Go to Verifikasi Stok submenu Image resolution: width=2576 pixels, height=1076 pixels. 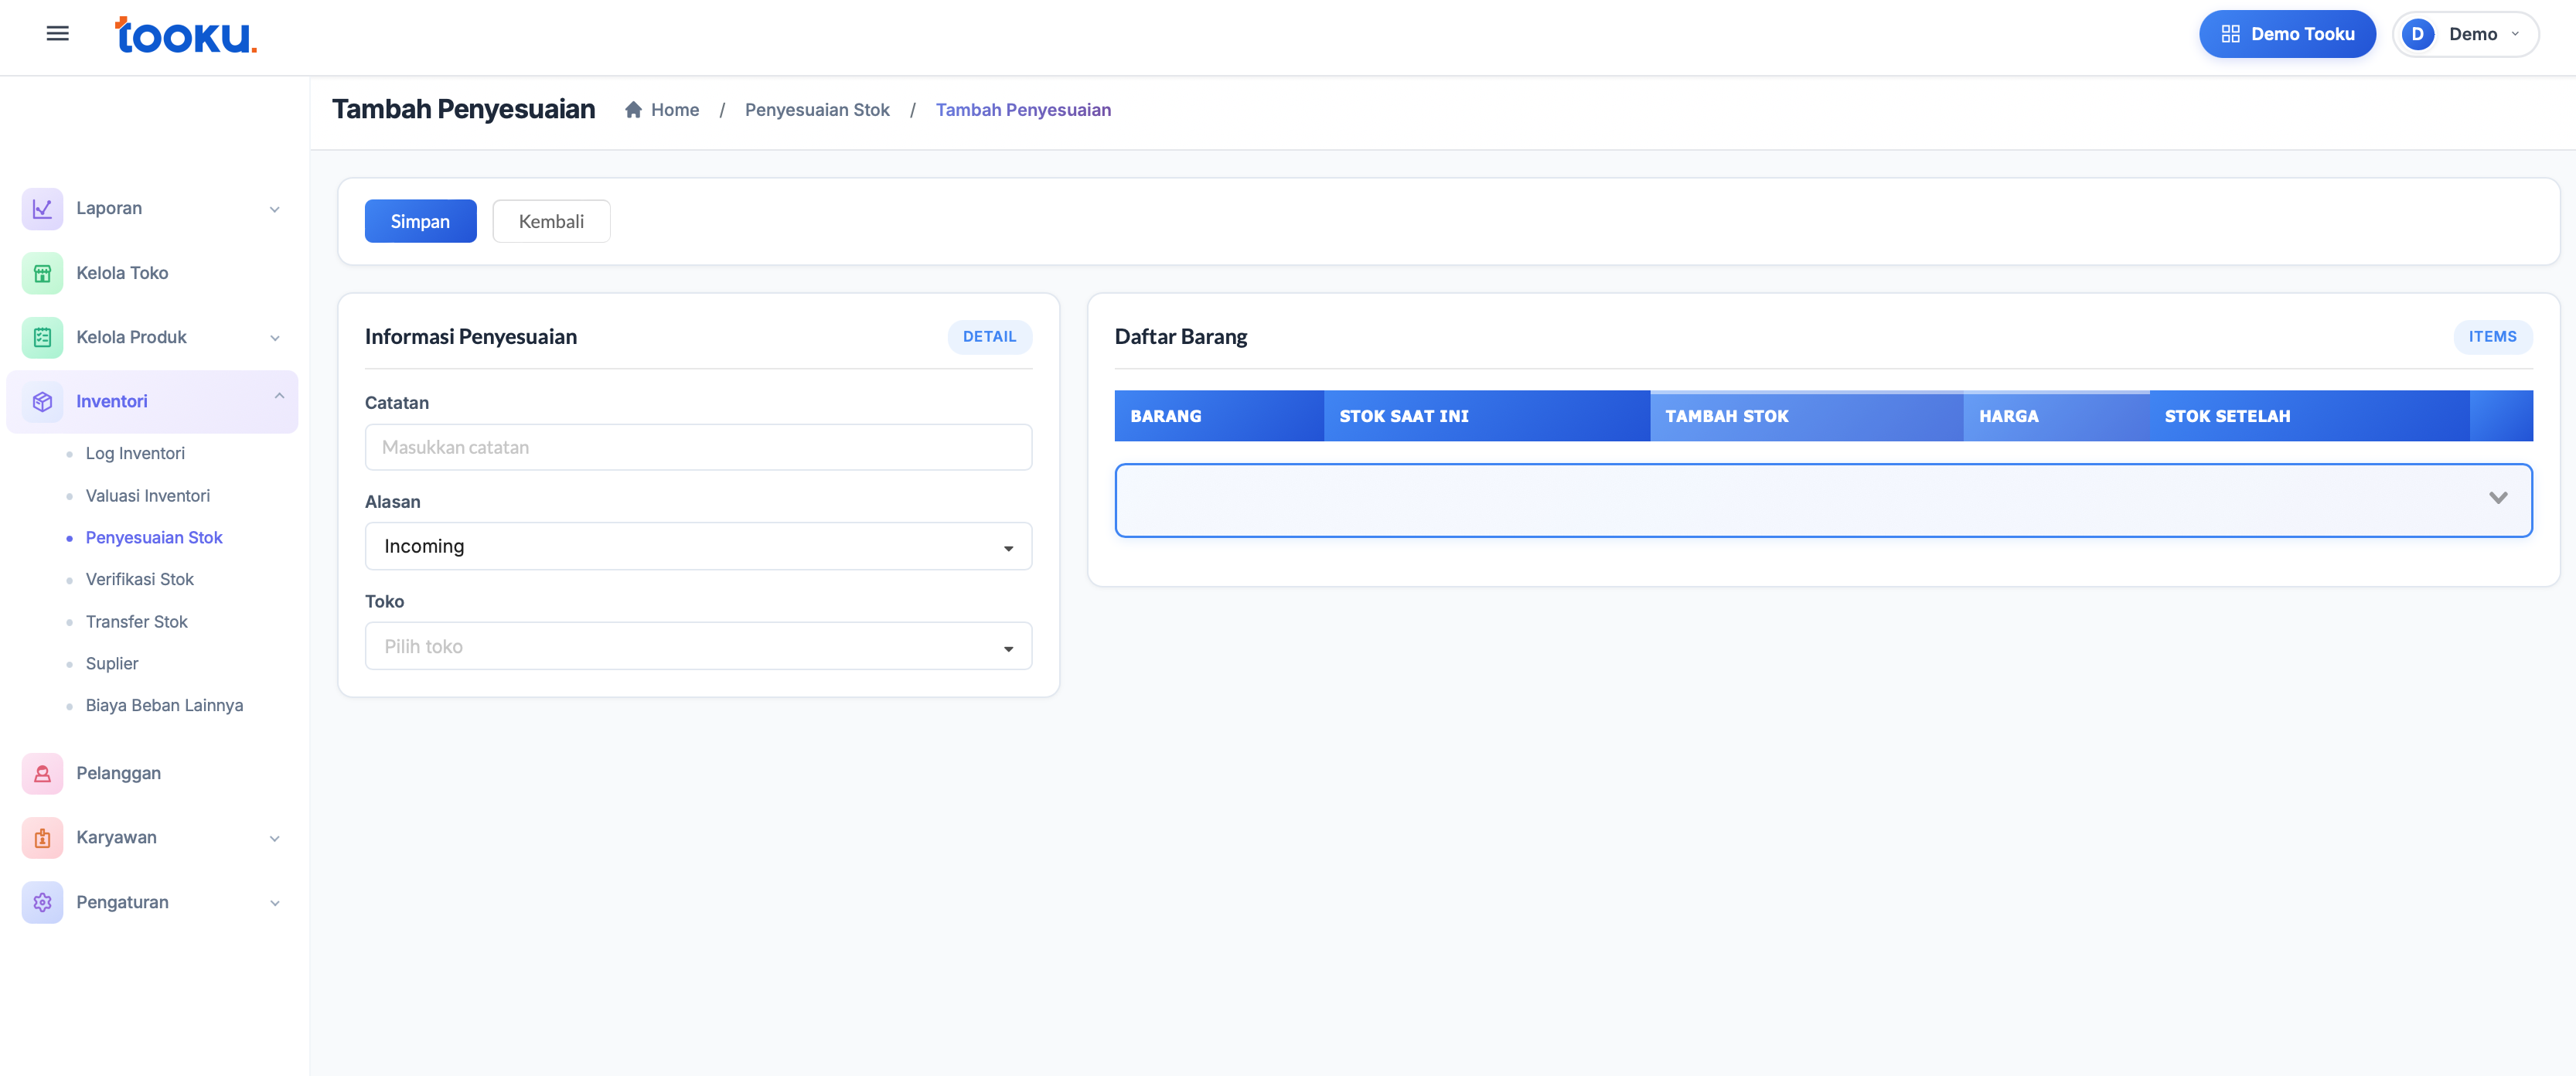coord(139,579)
